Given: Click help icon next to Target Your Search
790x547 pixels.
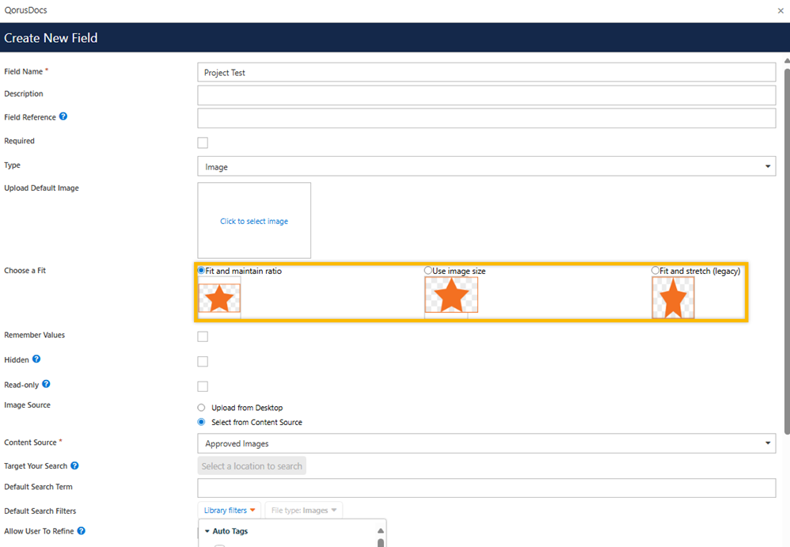Looking at the screenshot, I should (74, 466).
